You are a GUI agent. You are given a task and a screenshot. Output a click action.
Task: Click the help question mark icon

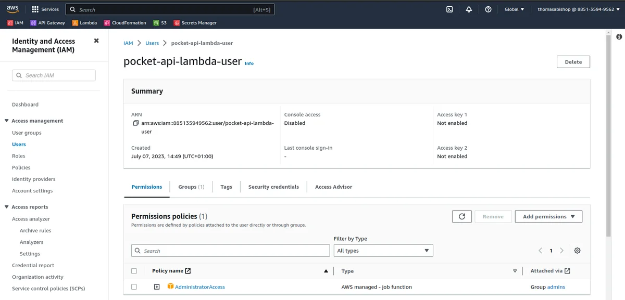pyautogui.click(x=488, y=9)
